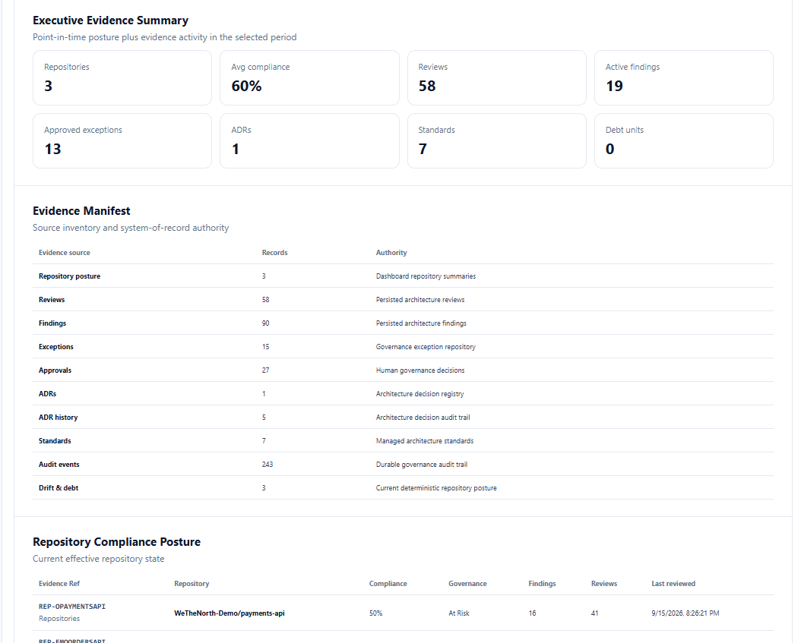The height and width of the screenshot is (643, 801).
Task: Select 'Persisted architecture reviews' authority text
Action: pyautogui.click(x=420, y=300)
